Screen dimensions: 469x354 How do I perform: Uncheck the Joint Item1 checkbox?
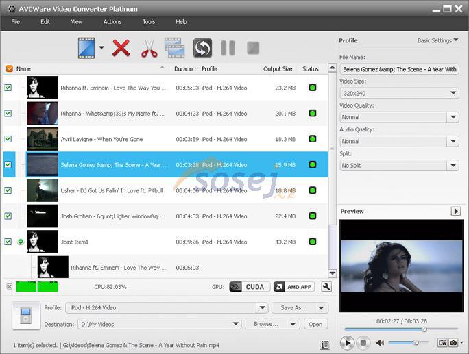(8, 242)
